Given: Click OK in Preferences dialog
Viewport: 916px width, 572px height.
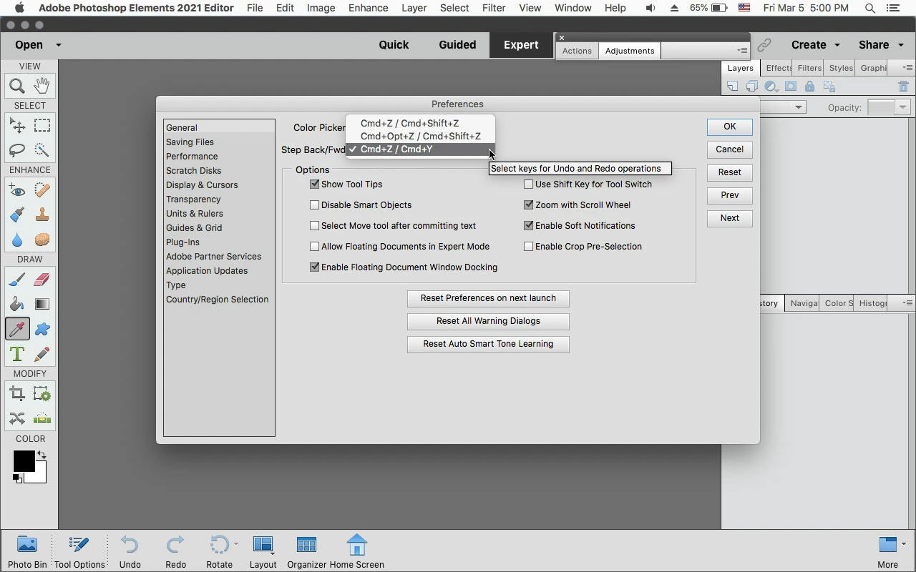Looking at the screenshot, I should pyautogui.click(x=729, y=127).
